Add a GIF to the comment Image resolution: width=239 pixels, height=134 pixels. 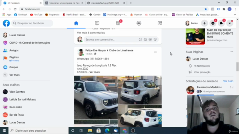(150, 39)
